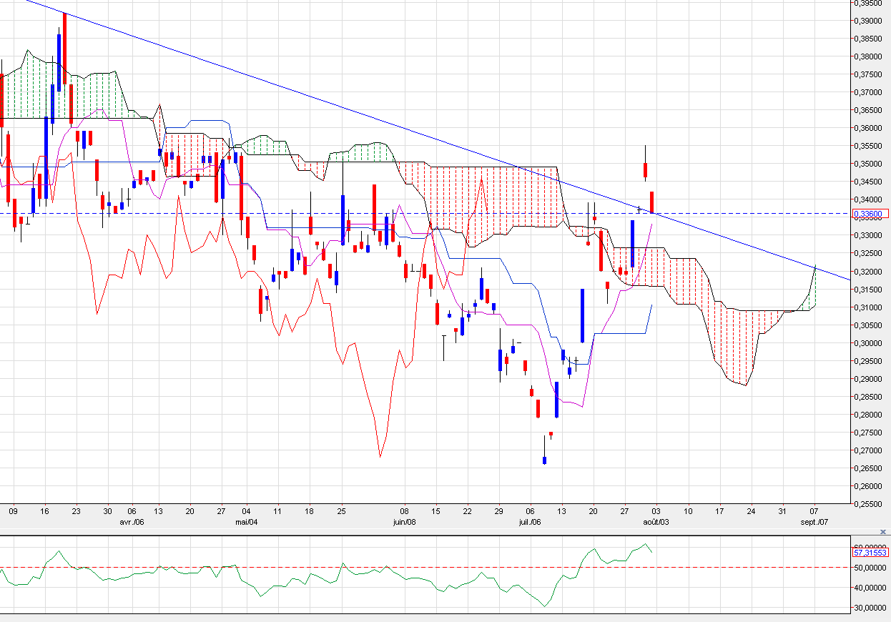Select the juil./06 date marker
This screenshot has height=622, width=891.
pyautogui.click(x=530, y=522)
